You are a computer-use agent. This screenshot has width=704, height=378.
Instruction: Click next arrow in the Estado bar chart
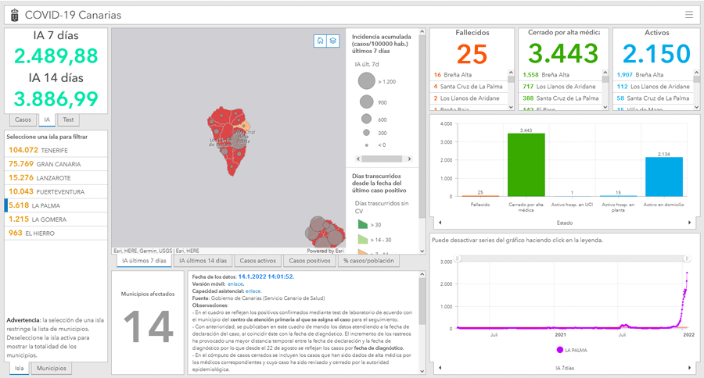coord(689,223)
